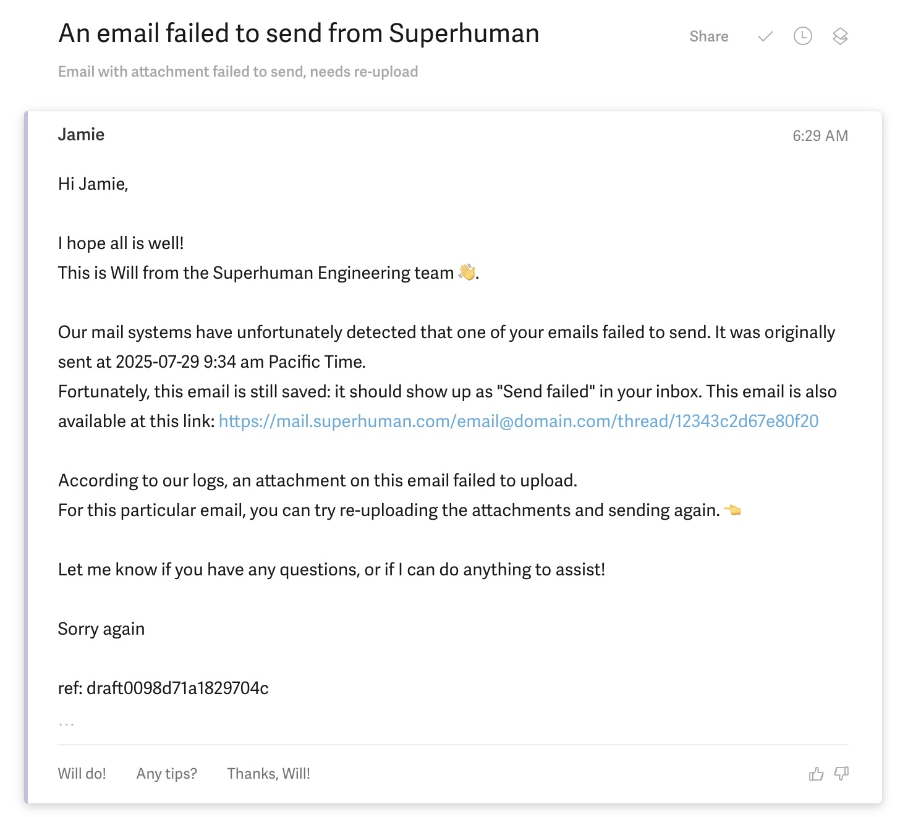
Task: Click the waving hand emoji in the greeting
Action: [x=468, y=271]
